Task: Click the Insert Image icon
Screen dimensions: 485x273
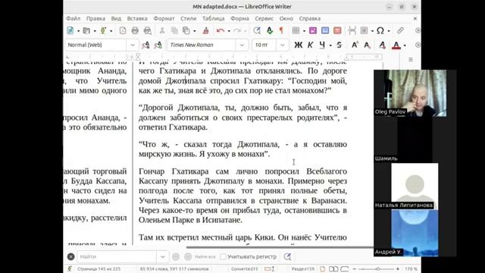Action: point(313,30)
